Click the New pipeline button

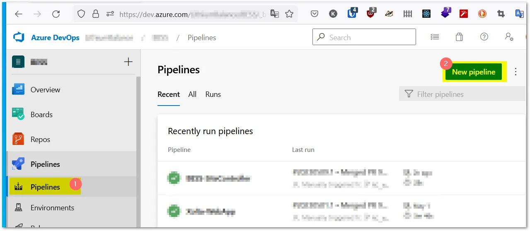click(474, 72)
